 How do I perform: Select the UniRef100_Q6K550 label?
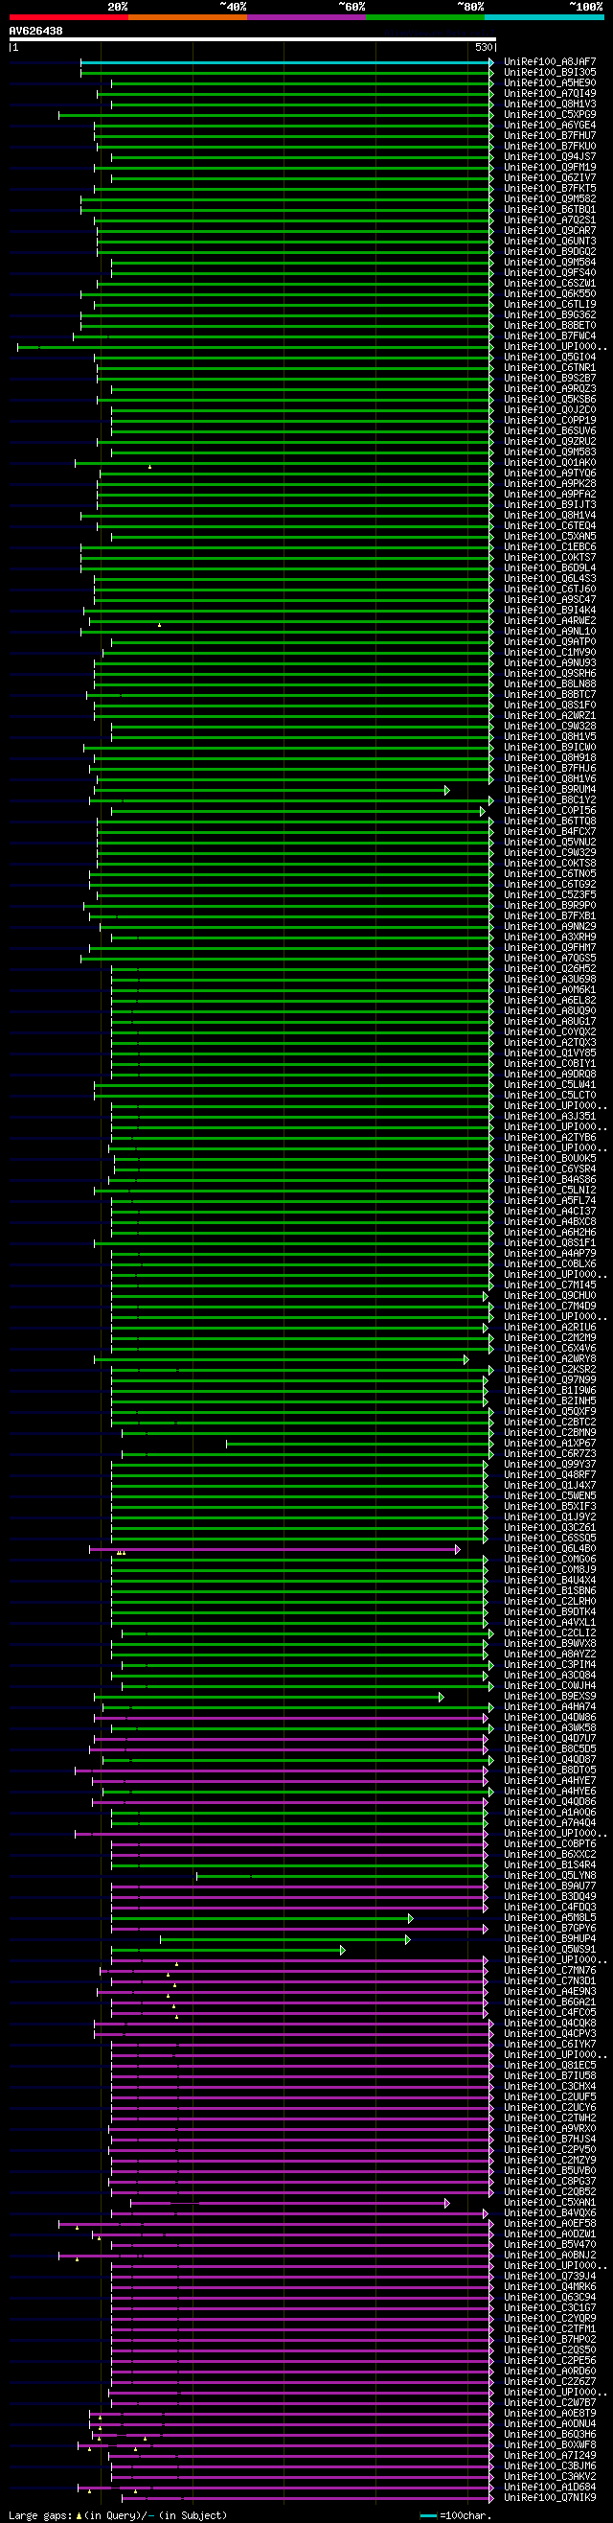point(551,294)
